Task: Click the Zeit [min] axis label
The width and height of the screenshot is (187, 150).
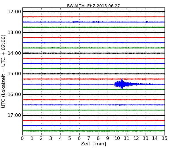Action: pyautogui.click(x=93, y=144)
